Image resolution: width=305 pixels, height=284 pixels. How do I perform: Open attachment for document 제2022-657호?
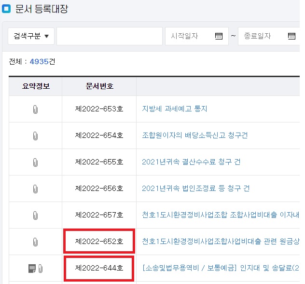click(x=35, y=215)
